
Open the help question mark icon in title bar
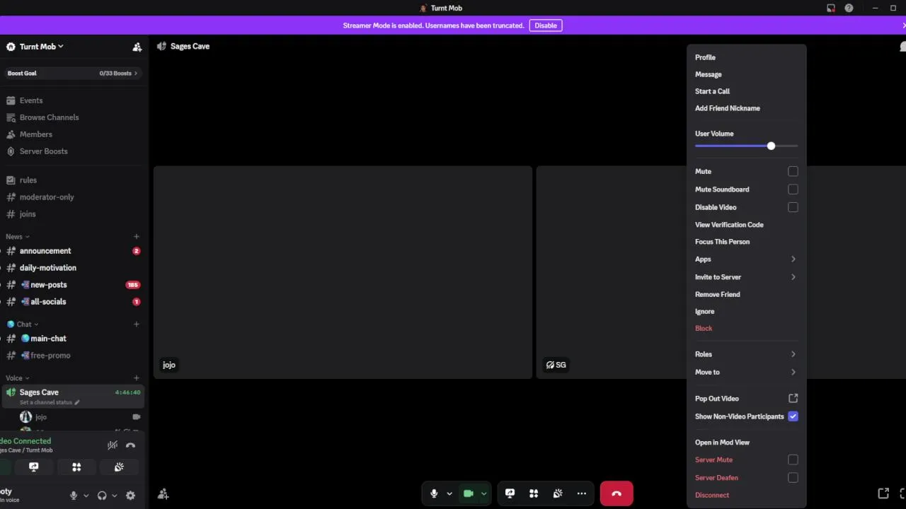pos(849,8)
